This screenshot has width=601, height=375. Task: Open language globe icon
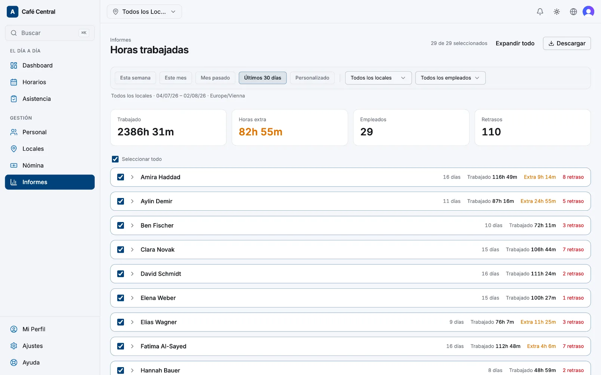[573, 12]
